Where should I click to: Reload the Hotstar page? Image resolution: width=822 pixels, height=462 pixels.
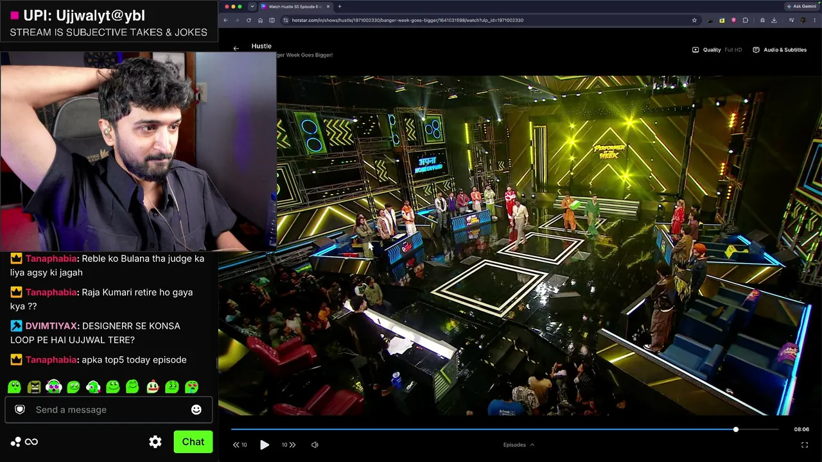[x=249, y=20]
